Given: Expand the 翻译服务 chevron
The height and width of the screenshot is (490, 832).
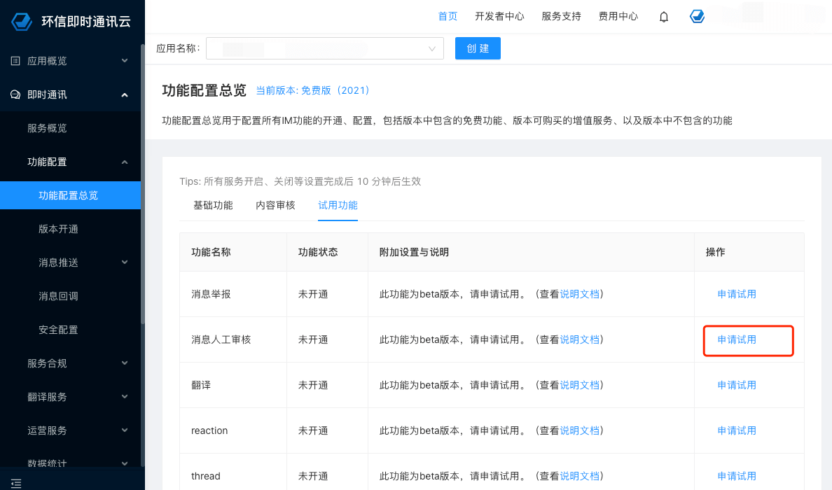Looking at the screenshot, I should point(125,397).
